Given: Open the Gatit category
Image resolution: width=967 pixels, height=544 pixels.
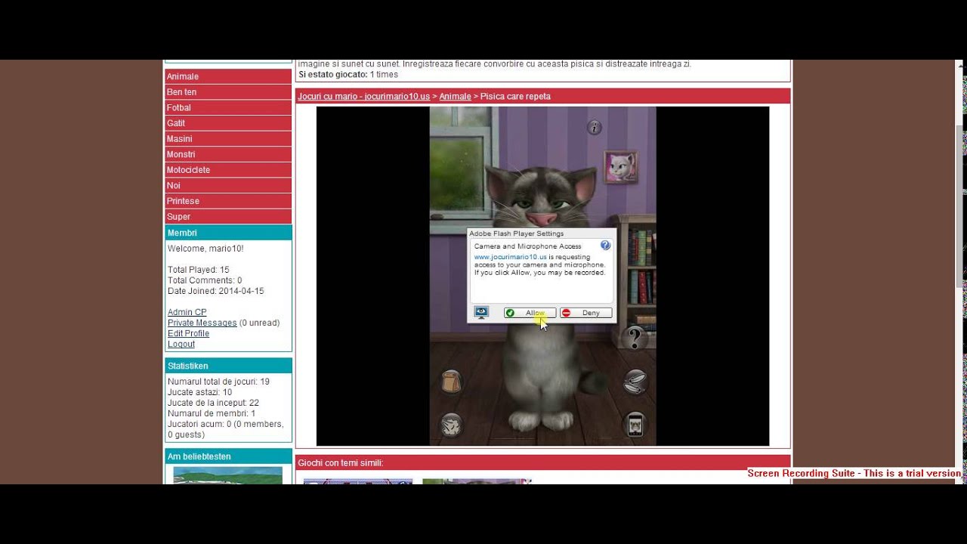Looking at the screenshot, I should coord(228,123).
